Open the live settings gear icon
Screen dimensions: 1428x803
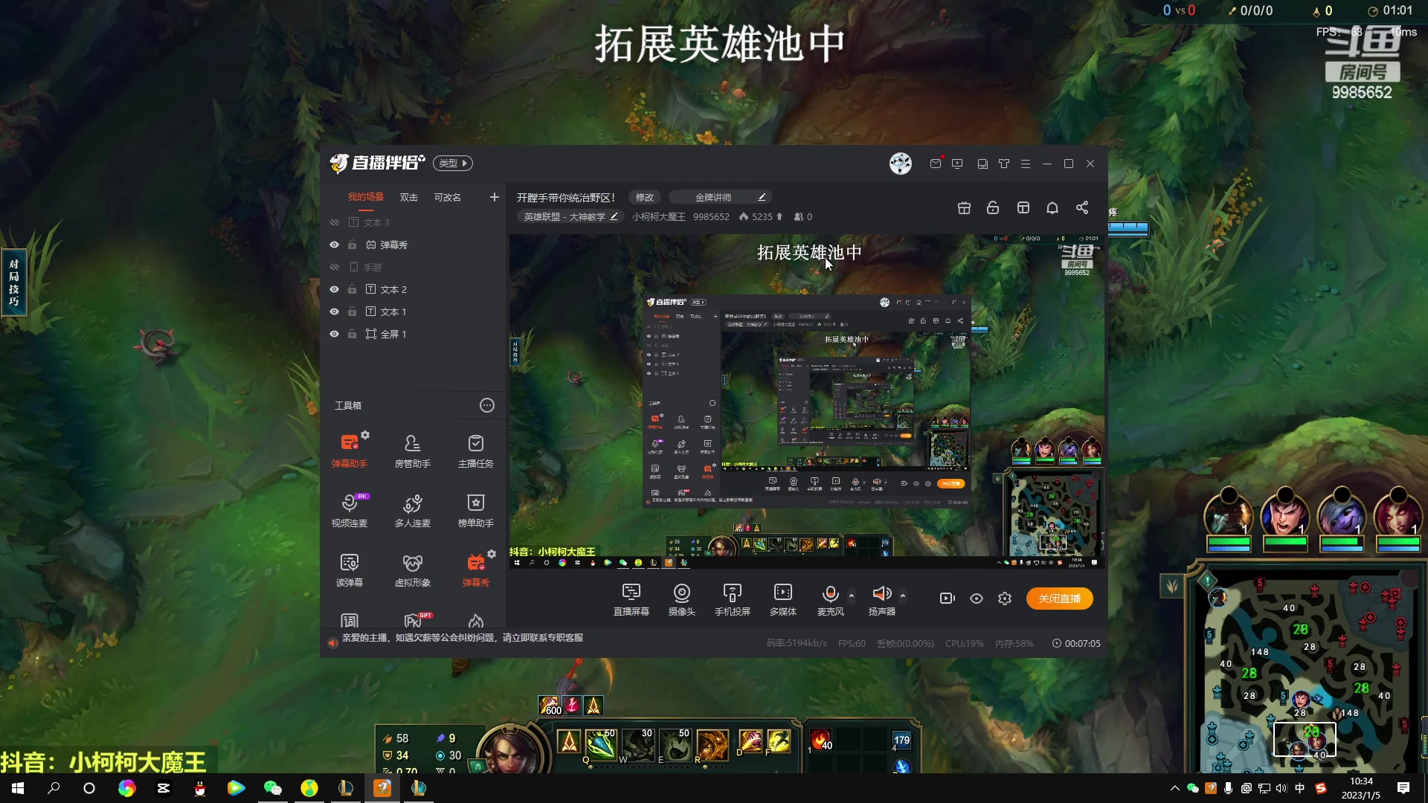(x=1005, y=599)
